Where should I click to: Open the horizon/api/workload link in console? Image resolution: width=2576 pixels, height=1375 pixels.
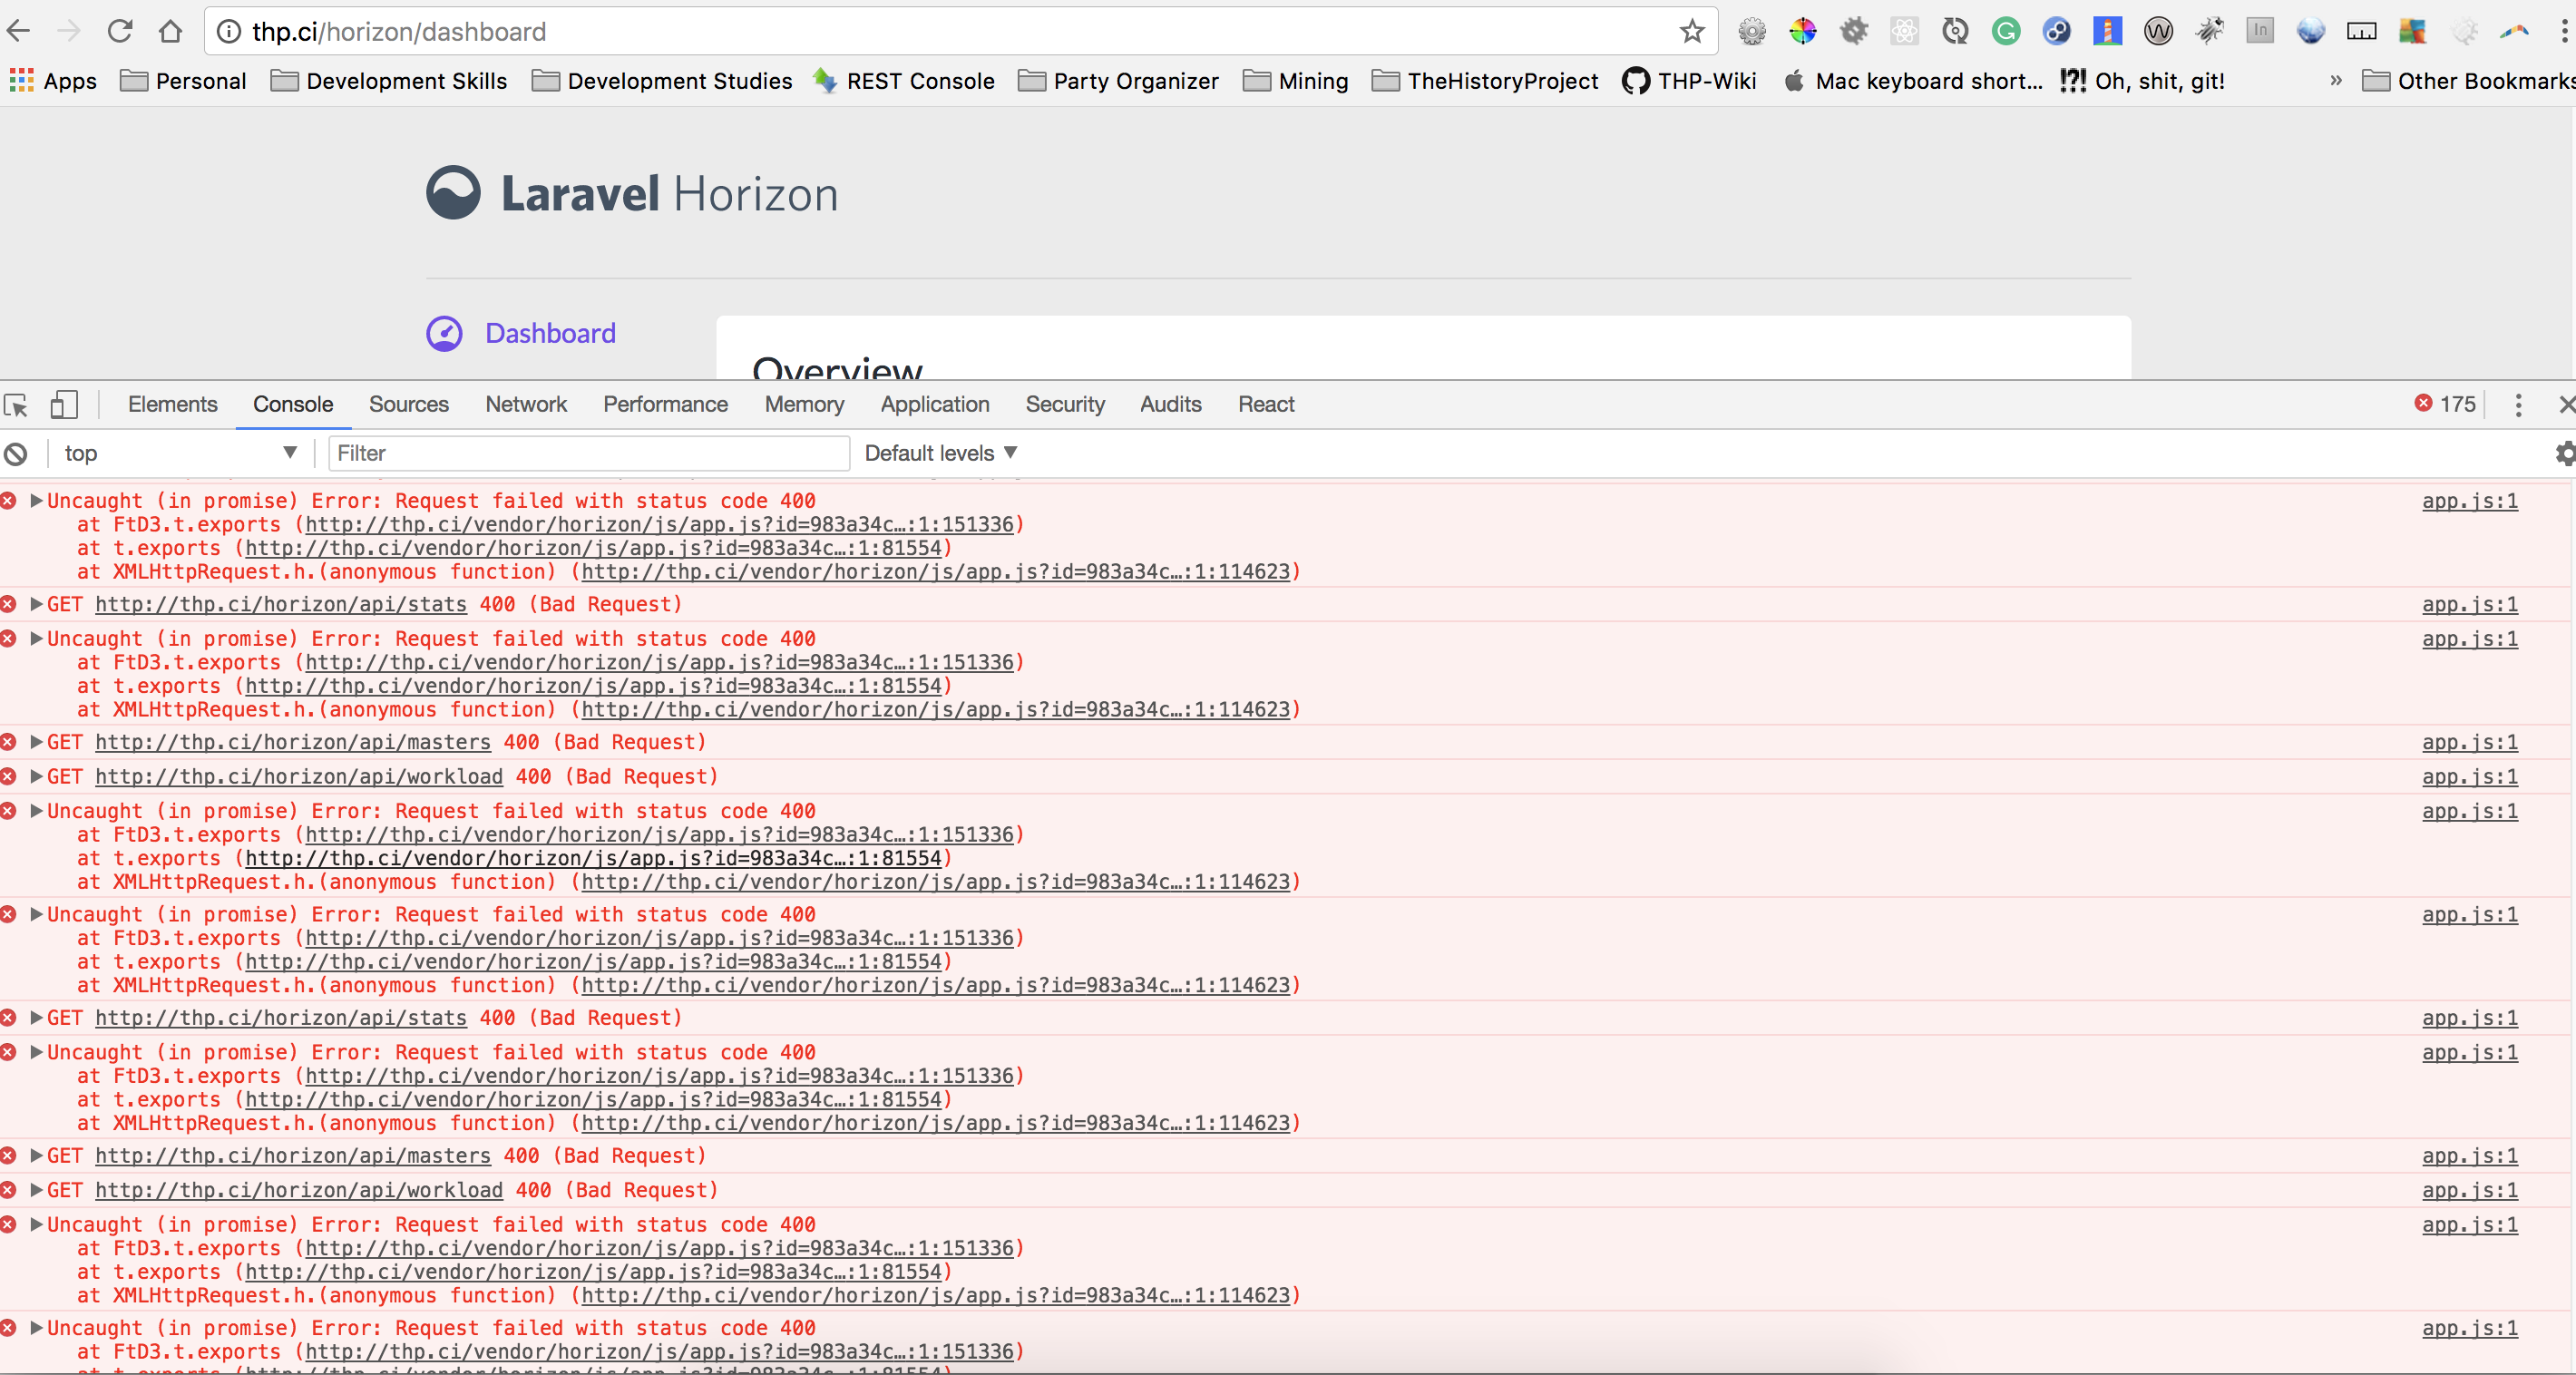tap(299, 777)
